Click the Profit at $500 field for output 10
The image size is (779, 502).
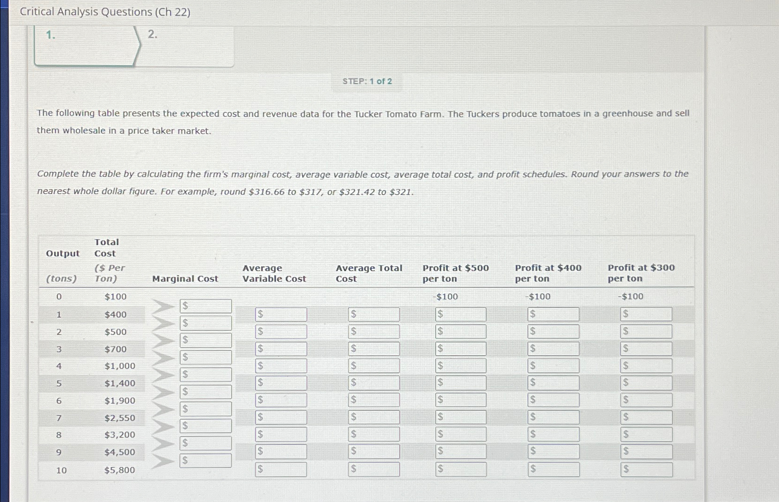click(460, 469)
